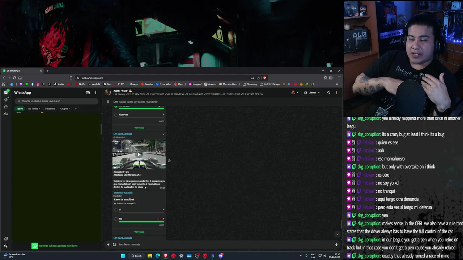Vote Sí in the Revertir sanción poll

tap(116, 210)
